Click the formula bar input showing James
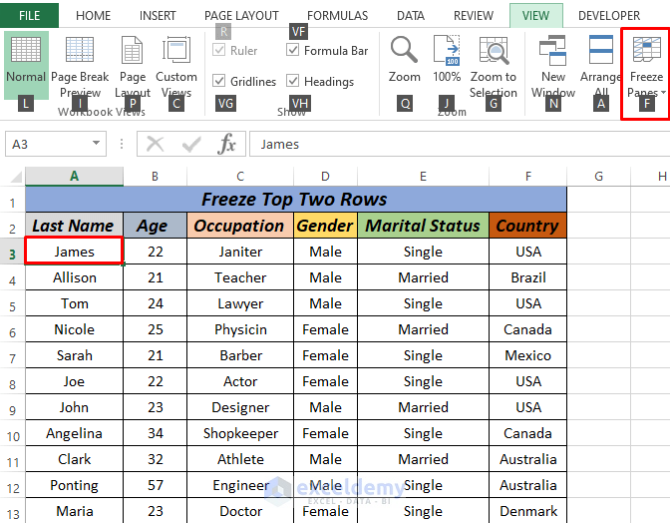The image size is (670, 523). coord(460,144)
